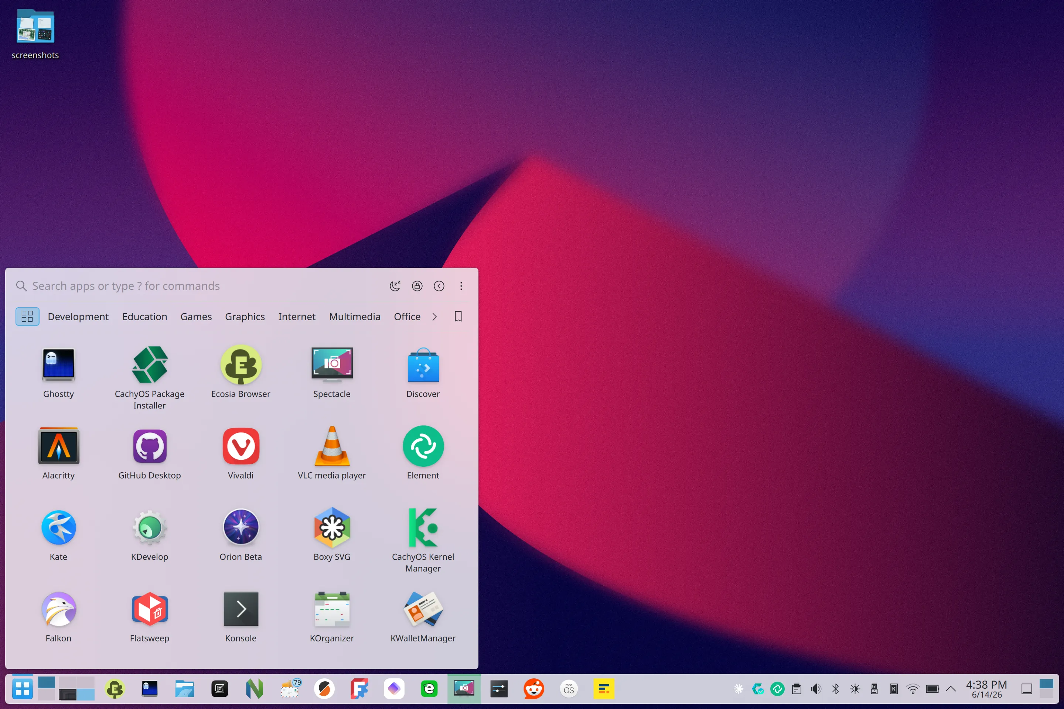Launch Alacritty terminal
The height and width of the screenshot is (709, 1064).
point(58,454)
